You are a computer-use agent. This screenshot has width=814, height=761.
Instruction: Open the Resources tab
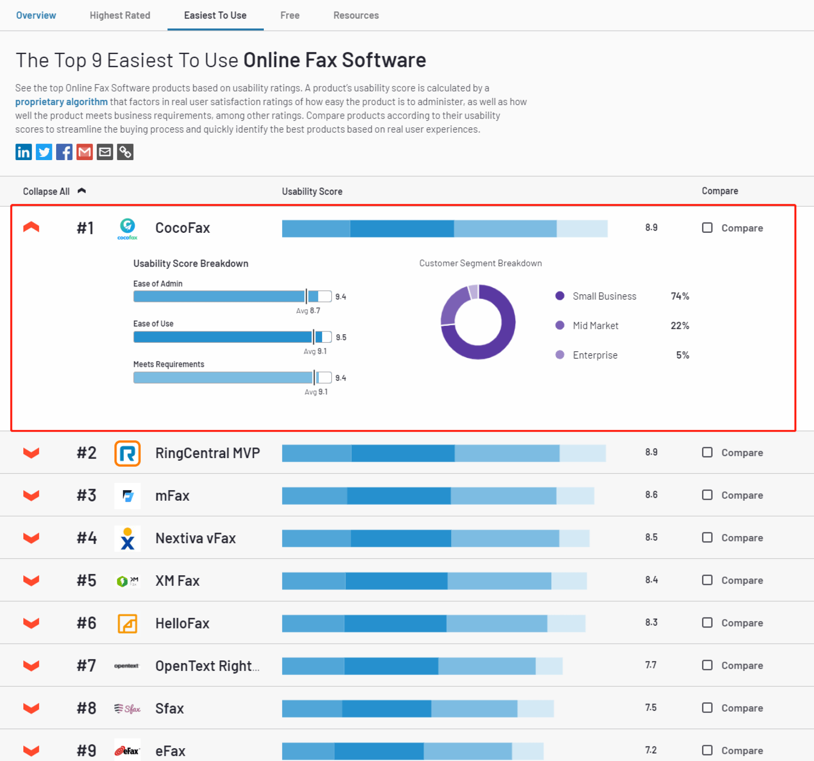click(x=356, y=15)
